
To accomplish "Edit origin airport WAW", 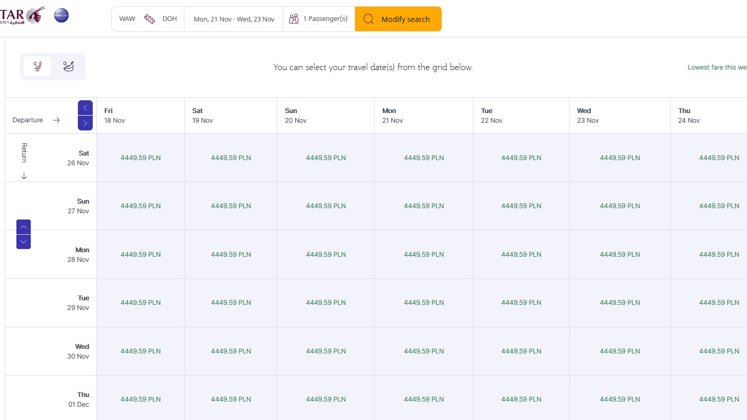I will [x=127, y=19].
